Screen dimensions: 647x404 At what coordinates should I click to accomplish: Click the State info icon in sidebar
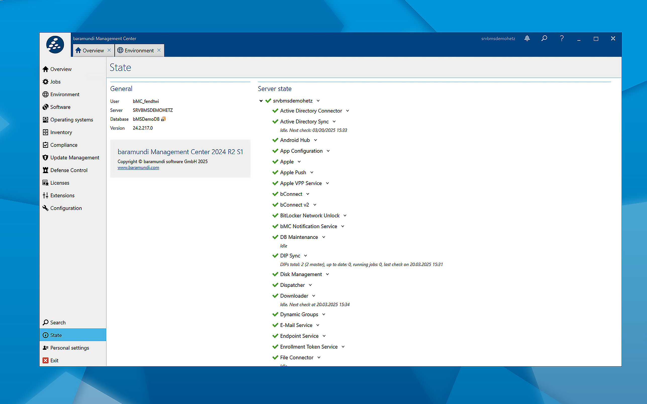click(x=45, y=335)
